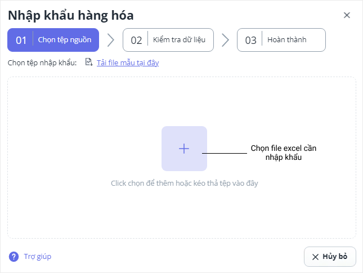
Task: Go to the "Hoàn thành" step
Action: (288, 40)
